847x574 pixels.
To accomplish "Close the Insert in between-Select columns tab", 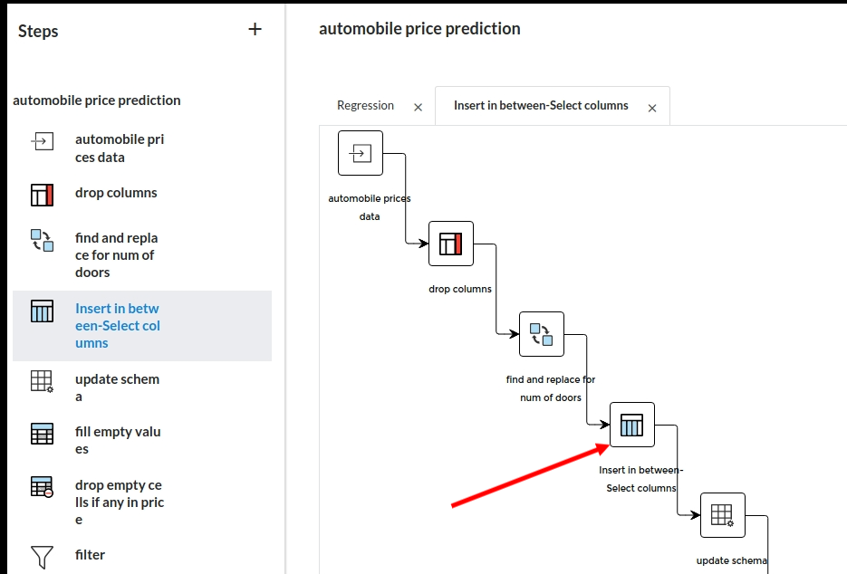I will 652,108.
